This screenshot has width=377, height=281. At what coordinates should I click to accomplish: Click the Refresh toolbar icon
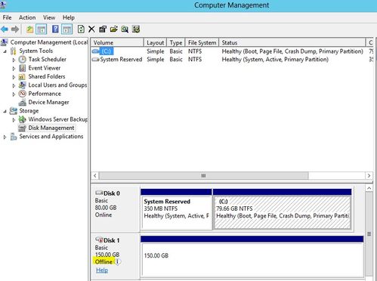[x=81, y=29]
